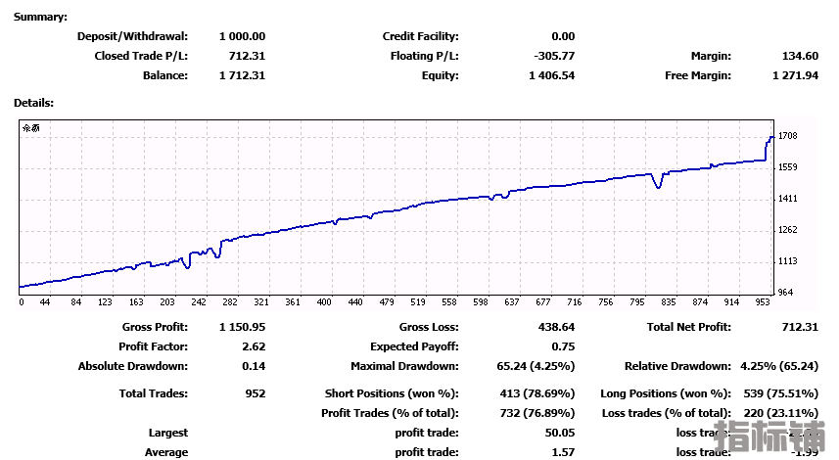Click x-axis tick label 242
Viewport: 839px width, 460px height.
[199, 302]
